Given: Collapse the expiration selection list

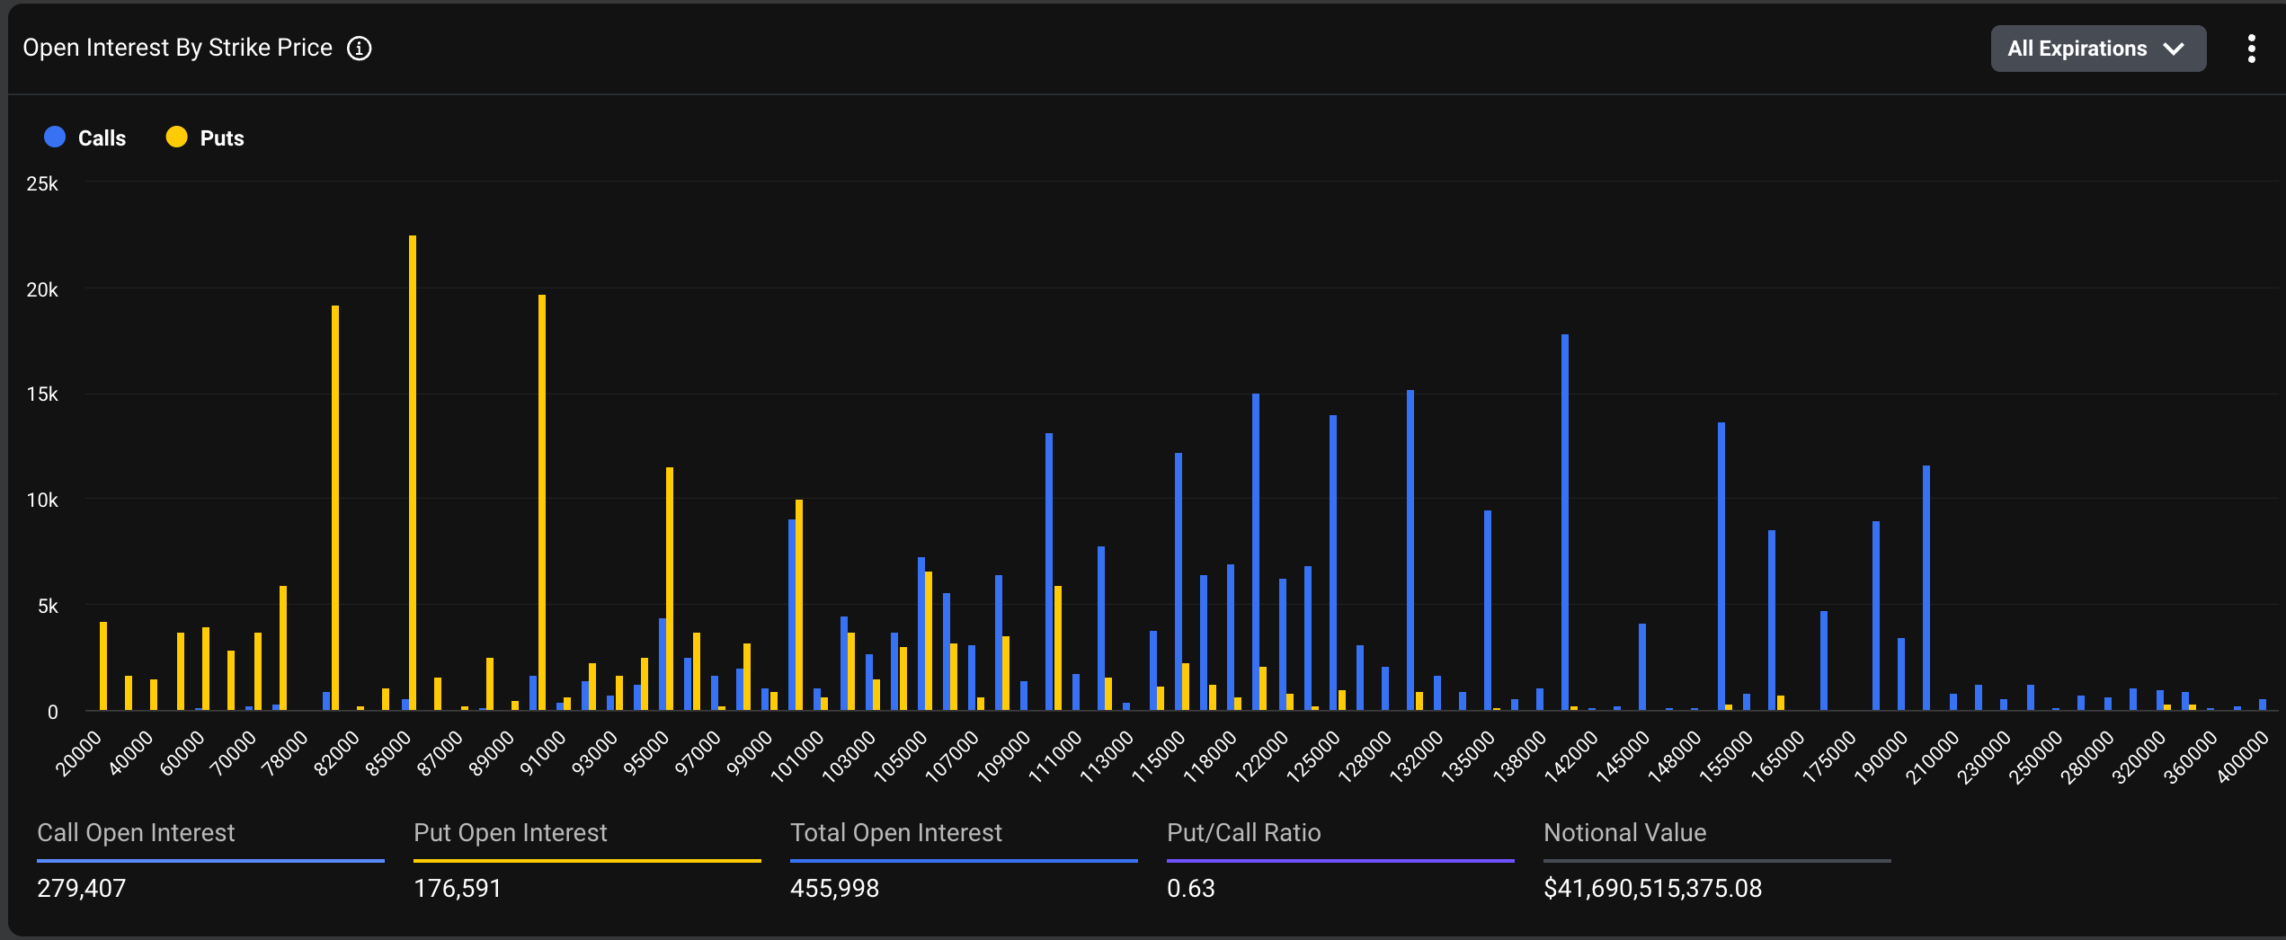Looking at the screenshot, I should (2098, 49).
